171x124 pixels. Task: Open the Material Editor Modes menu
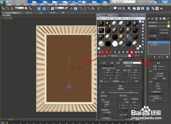tap(101, 18)
